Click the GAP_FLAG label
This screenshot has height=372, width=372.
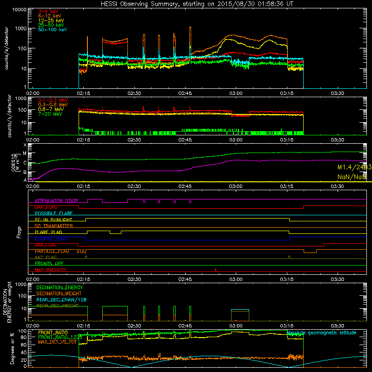[46, 207]
